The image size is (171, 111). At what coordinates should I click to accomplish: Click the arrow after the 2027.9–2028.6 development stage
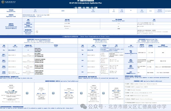tap(53, 93)
